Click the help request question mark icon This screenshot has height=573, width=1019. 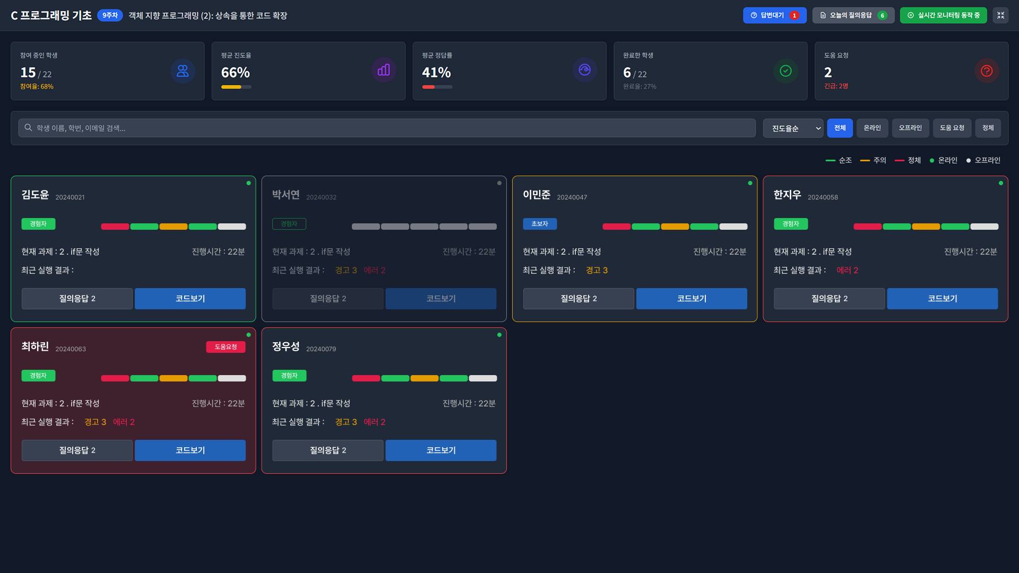(x=986, y=71)
